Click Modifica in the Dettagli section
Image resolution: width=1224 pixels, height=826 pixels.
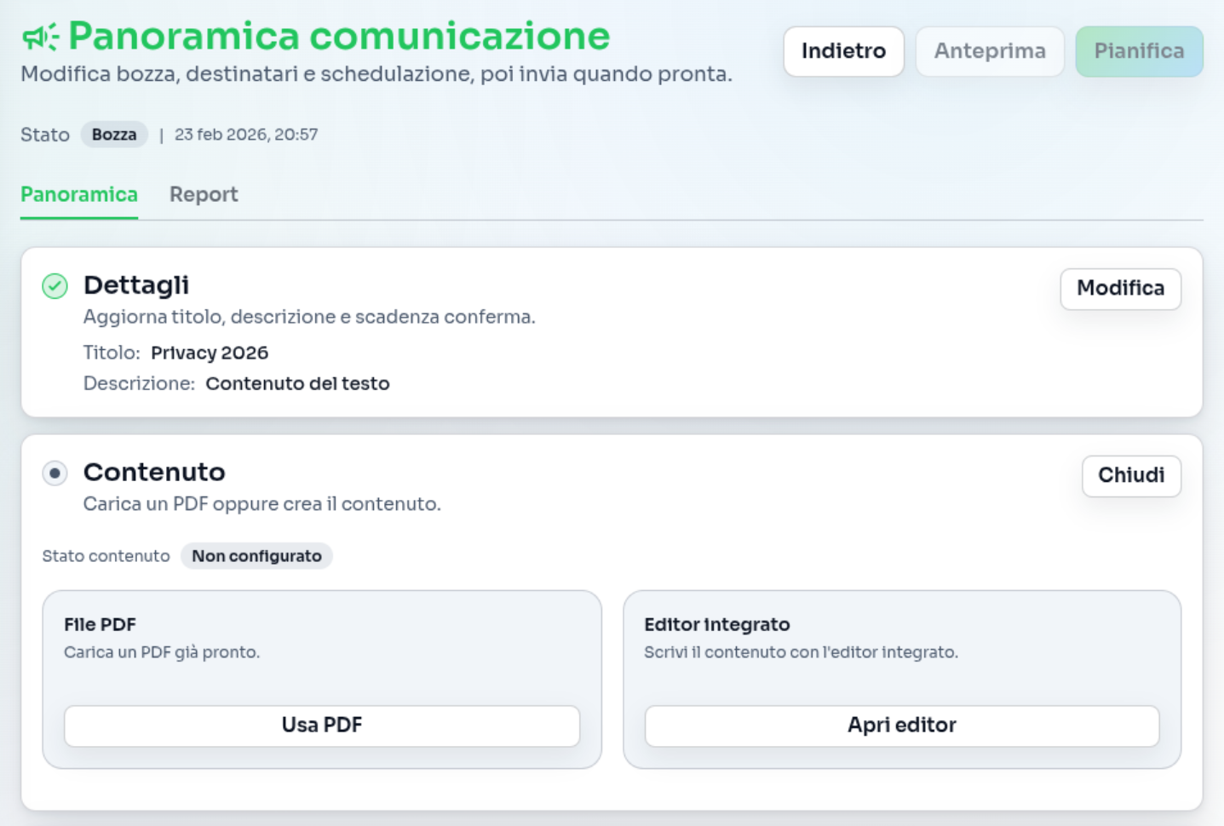pyautogui.click(x=1120, y=289)
